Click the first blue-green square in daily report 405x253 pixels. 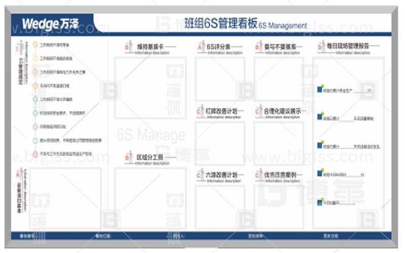click(319, 90)
